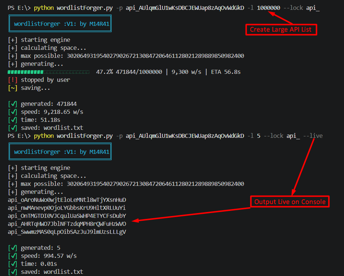Click the Output Live on Console label
This screenshot has height=276, width=344.
coord(290,201)
